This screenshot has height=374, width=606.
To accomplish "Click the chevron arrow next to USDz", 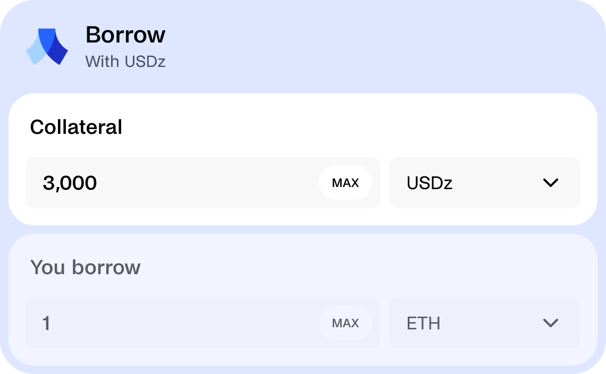I will [550, 183].
